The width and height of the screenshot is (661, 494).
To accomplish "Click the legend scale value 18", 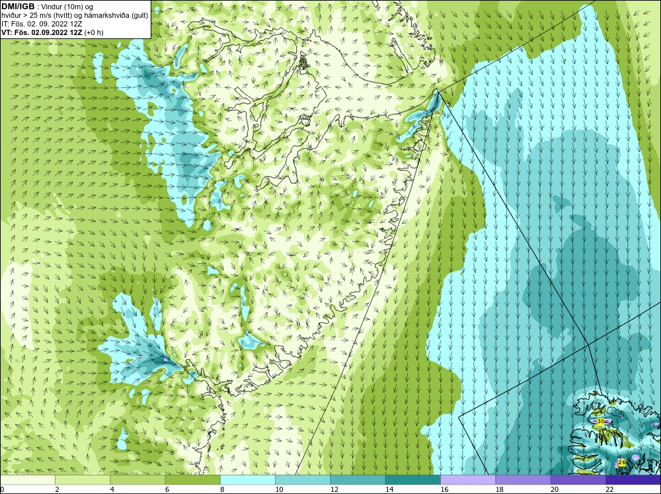I will pyautogui.click(x=499, y=489).
